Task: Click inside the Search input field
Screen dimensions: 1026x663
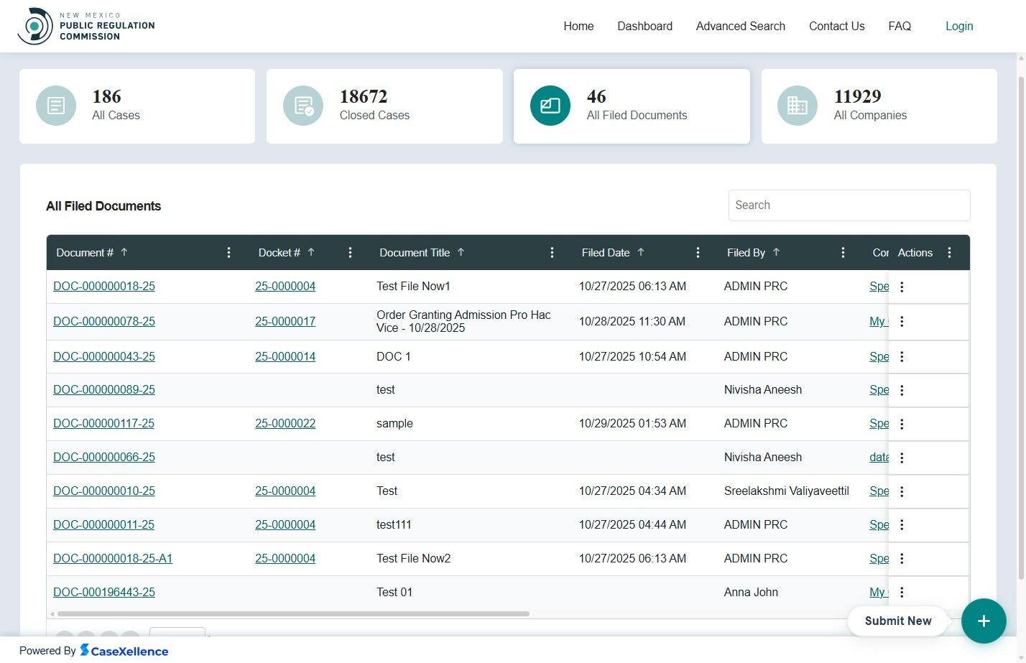Action: tap(849, 205)
